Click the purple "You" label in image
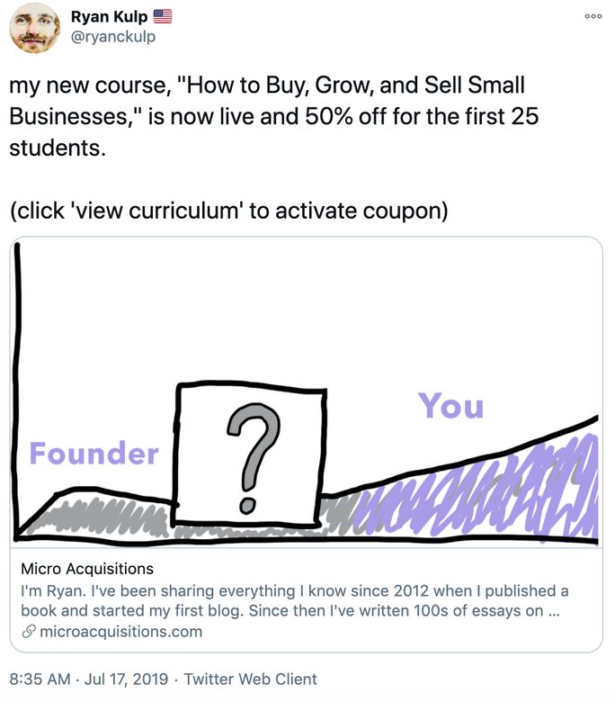This screenshot has height=702, width=615. [450, 406]
